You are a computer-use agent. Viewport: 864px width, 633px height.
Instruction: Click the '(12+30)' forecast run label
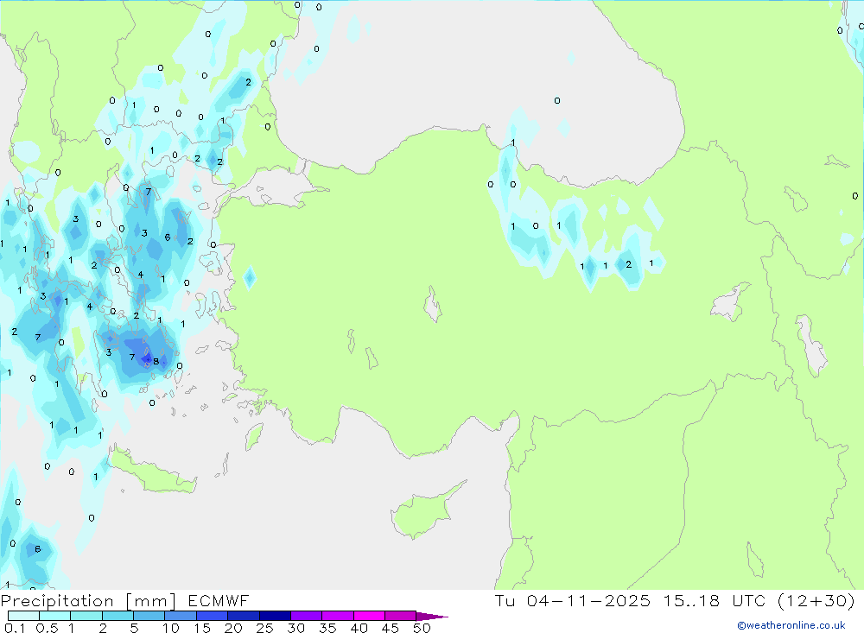pyautogui.click(x=816, y=600)
